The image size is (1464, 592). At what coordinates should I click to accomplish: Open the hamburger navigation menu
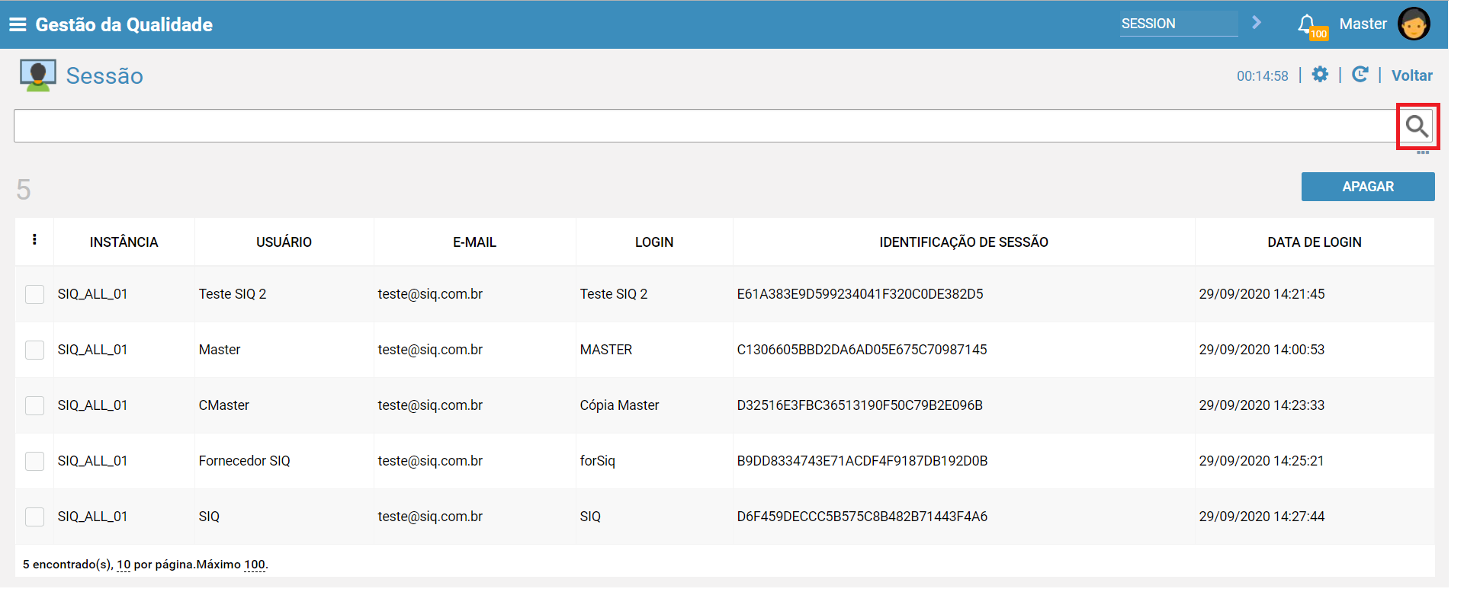(18, 24)
